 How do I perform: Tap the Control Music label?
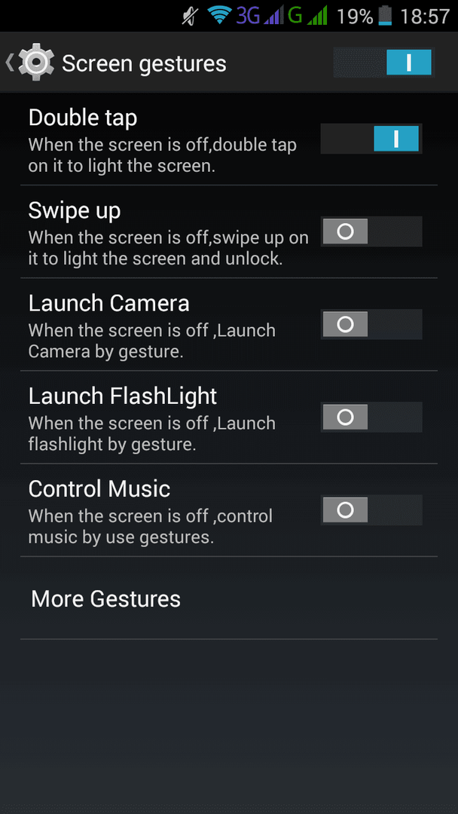coord(99,488)
